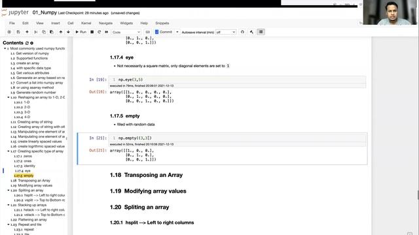This screenshot has height=235, width=419.
Task: Cut selected cells using the scissors icon
Action: coord(35,32)
